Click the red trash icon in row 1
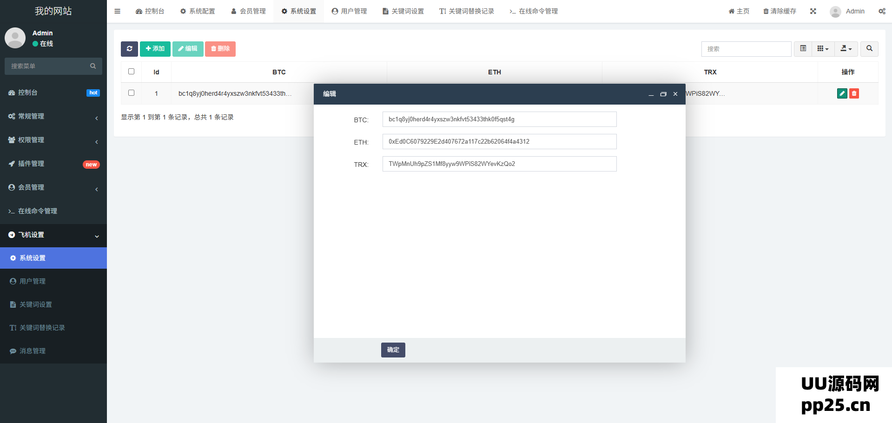Screen dimensions: 892x423 (x=854, y=93)
